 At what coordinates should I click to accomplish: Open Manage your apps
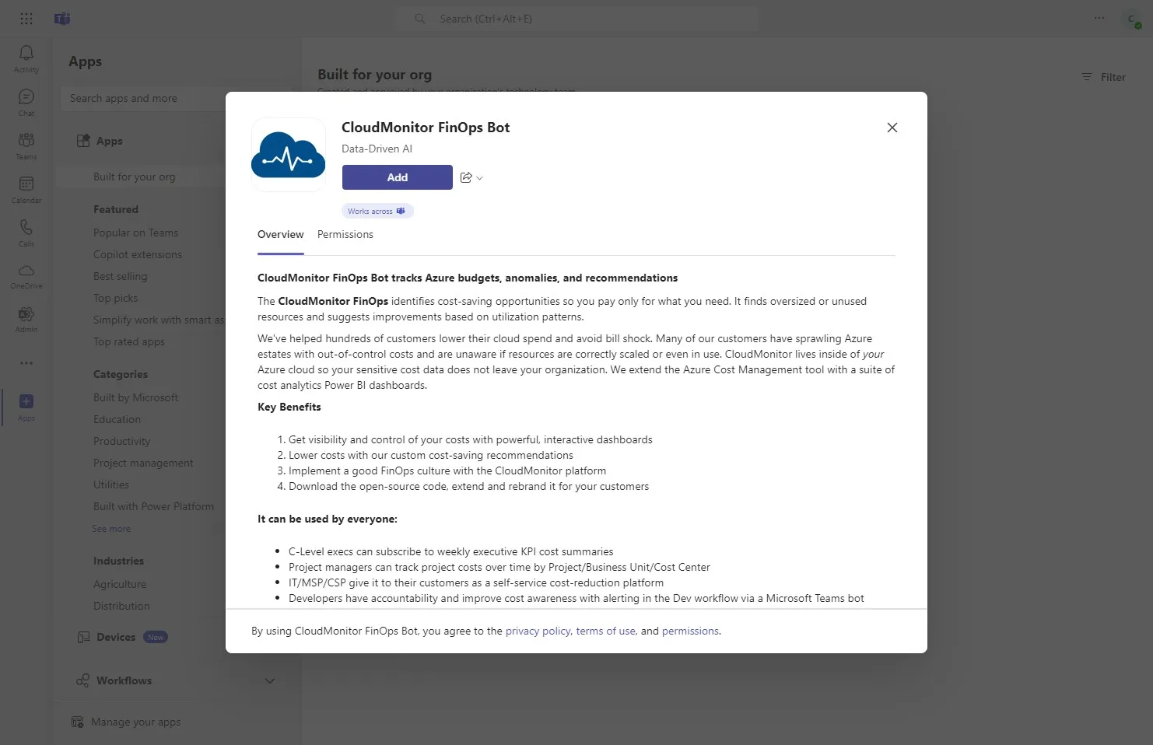pos(135,722)
